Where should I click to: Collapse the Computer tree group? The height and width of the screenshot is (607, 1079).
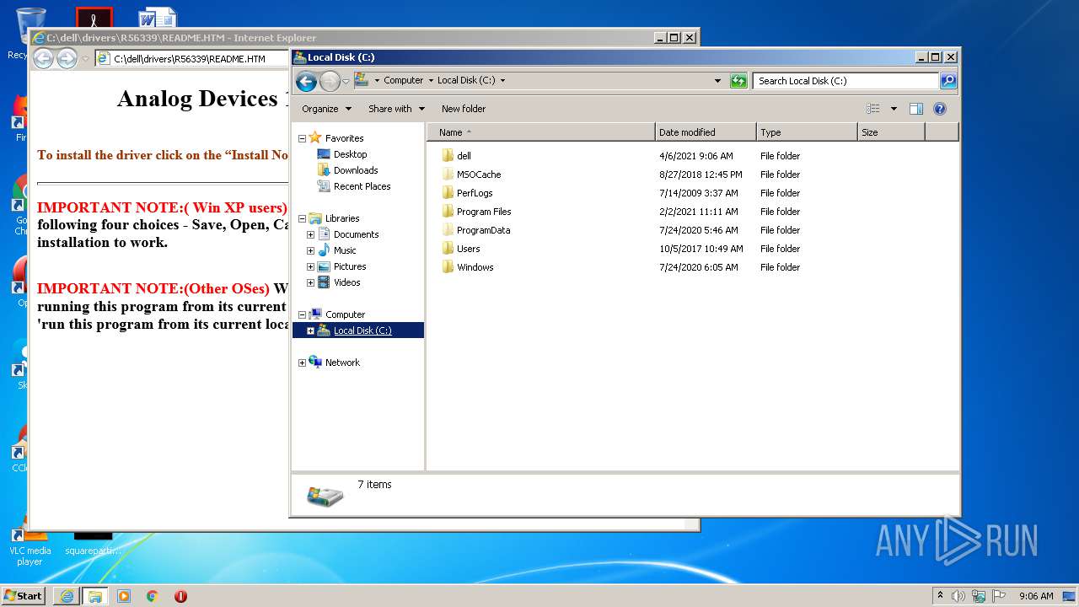tap(302, 314)
